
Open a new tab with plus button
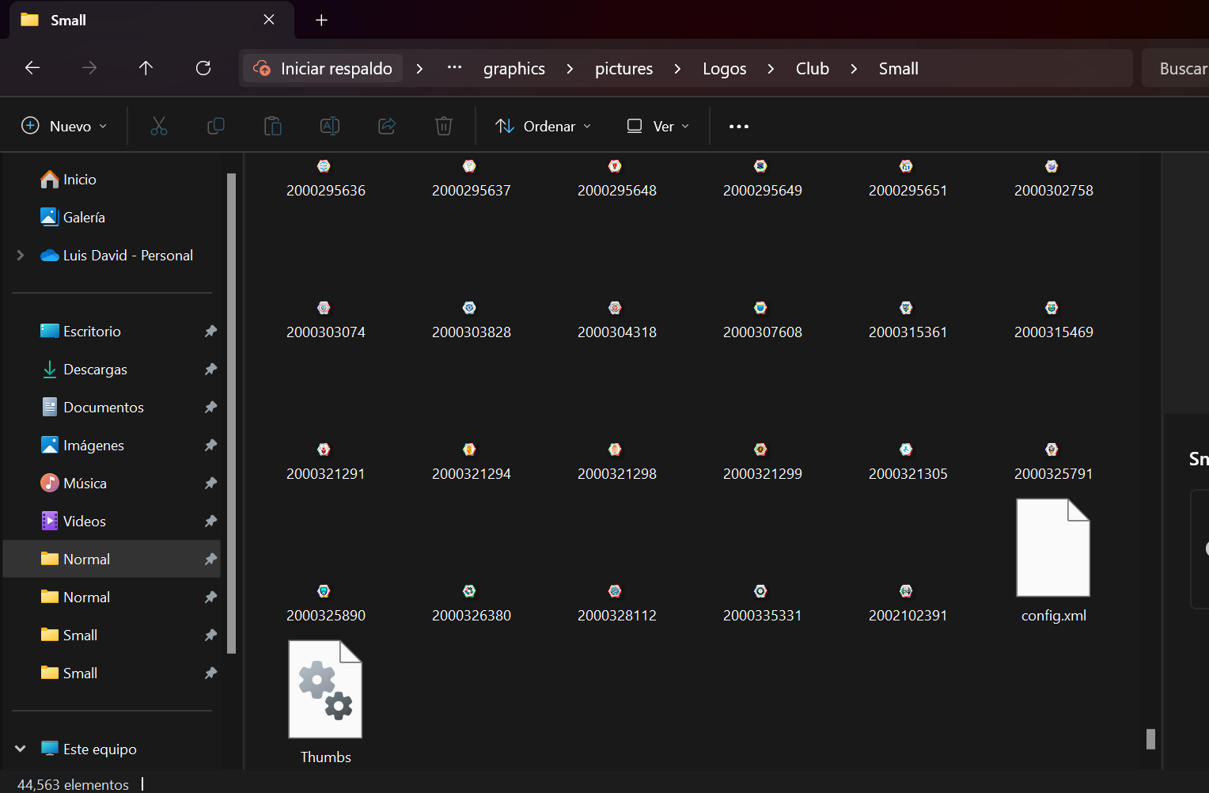(321, 20)
